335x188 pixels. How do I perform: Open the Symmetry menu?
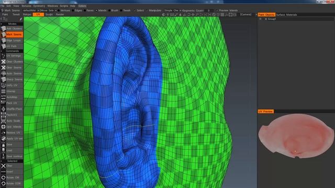(39, 6)
